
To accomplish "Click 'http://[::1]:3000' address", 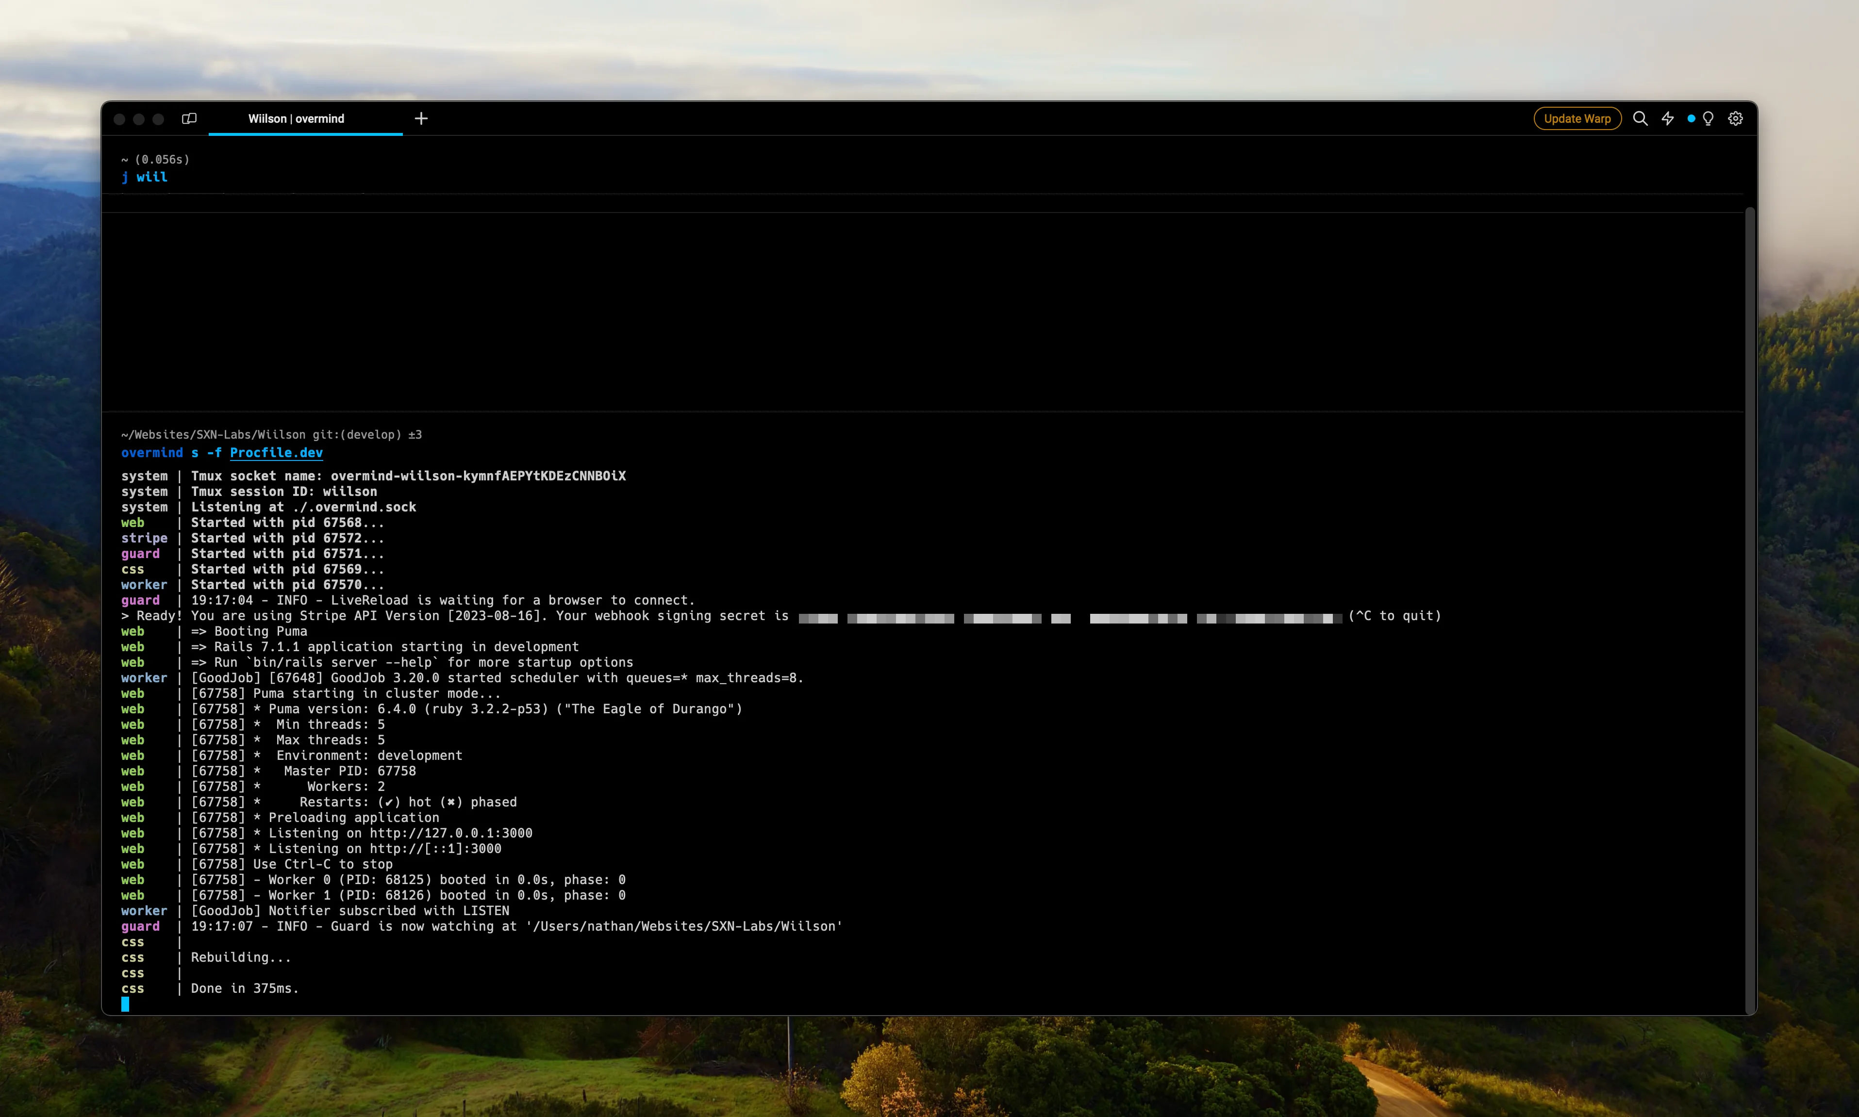I will pos(435,849).
